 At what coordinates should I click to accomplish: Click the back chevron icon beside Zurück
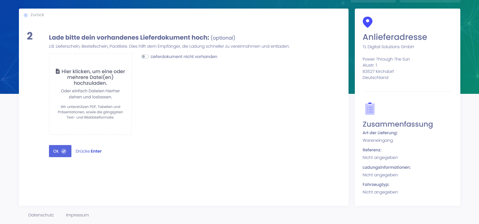pos(26,15)
